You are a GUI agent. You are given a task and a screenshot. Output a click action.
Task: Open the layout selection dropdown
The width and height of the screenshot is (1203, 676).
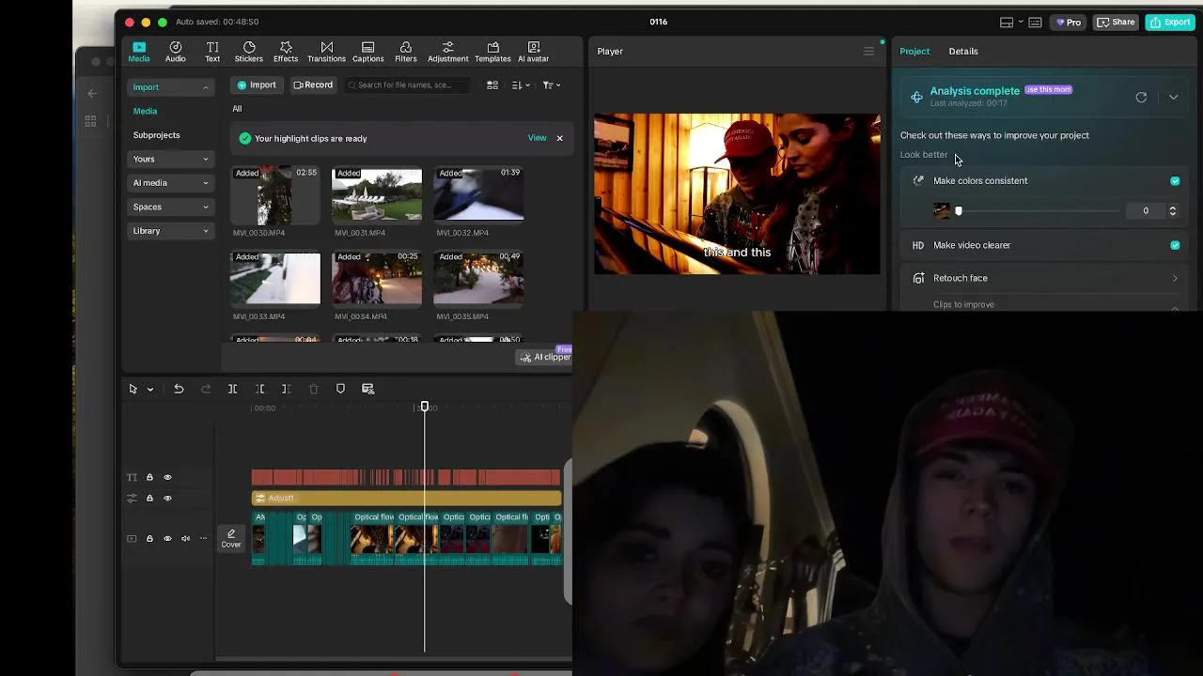[x=1011, y=22]
